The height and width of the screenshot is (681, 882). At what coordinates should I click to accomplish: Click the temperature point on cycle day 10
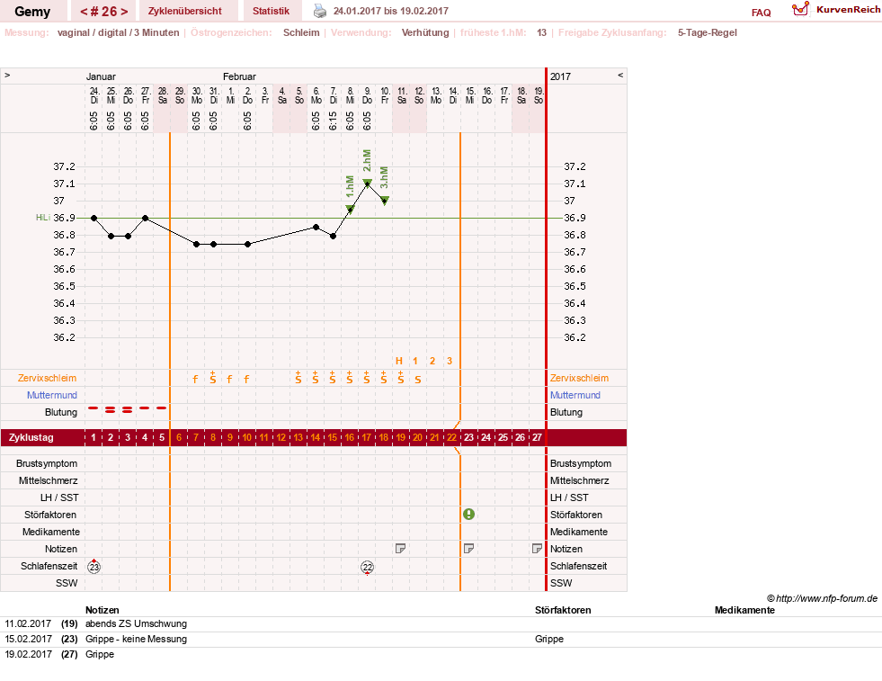(x=247, y=245)
